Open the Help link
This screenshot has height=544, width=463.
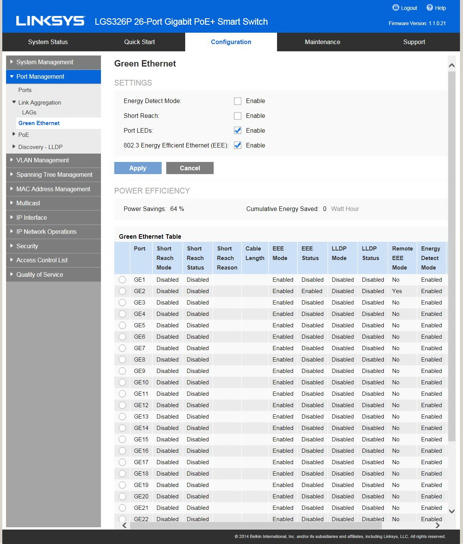440,8
